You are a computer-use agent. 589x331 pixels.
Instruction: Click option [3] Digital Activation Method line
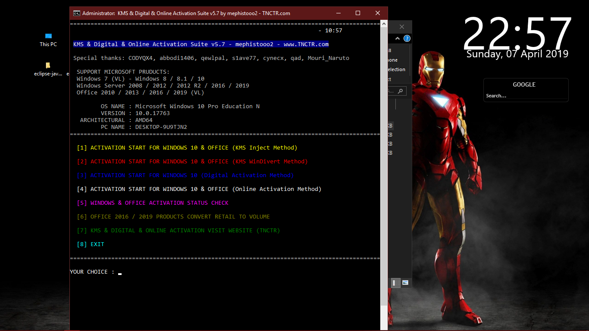tap(185, 175)
